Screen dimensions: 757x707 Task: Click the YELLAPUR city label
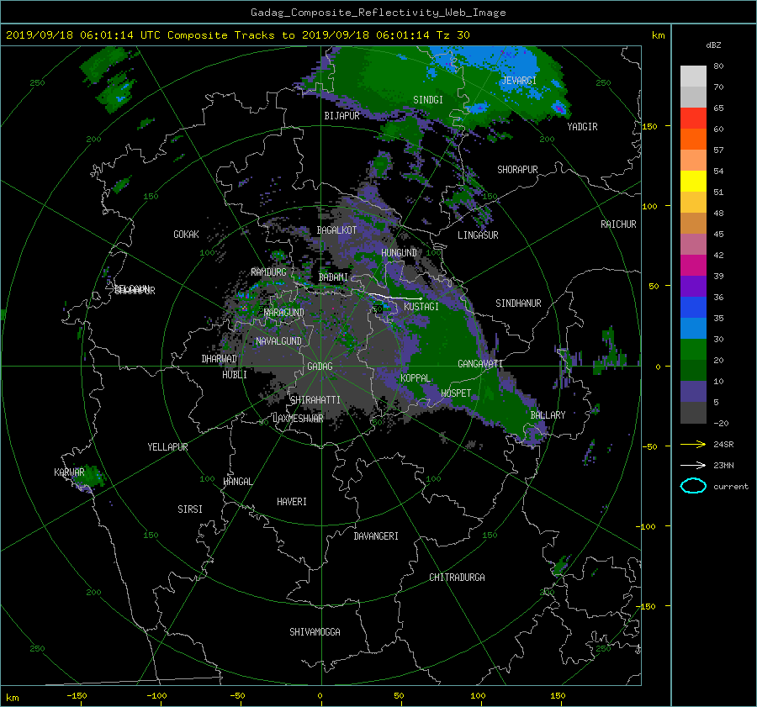tap(167, 447)
